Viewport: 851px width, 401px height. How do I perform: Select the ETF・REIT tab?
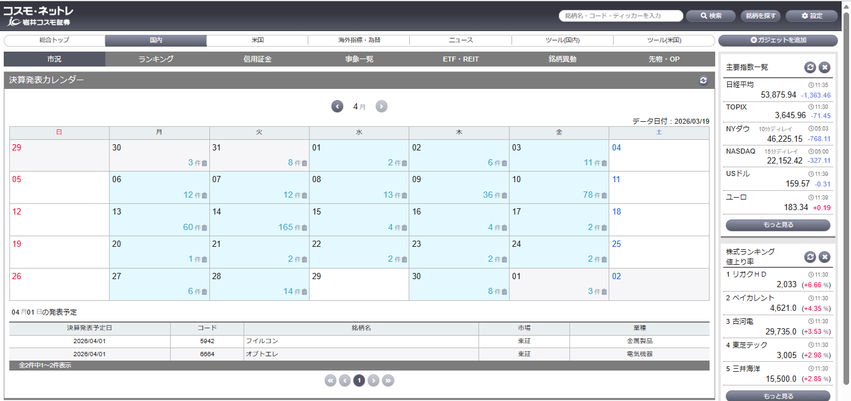tap(460, 60)
